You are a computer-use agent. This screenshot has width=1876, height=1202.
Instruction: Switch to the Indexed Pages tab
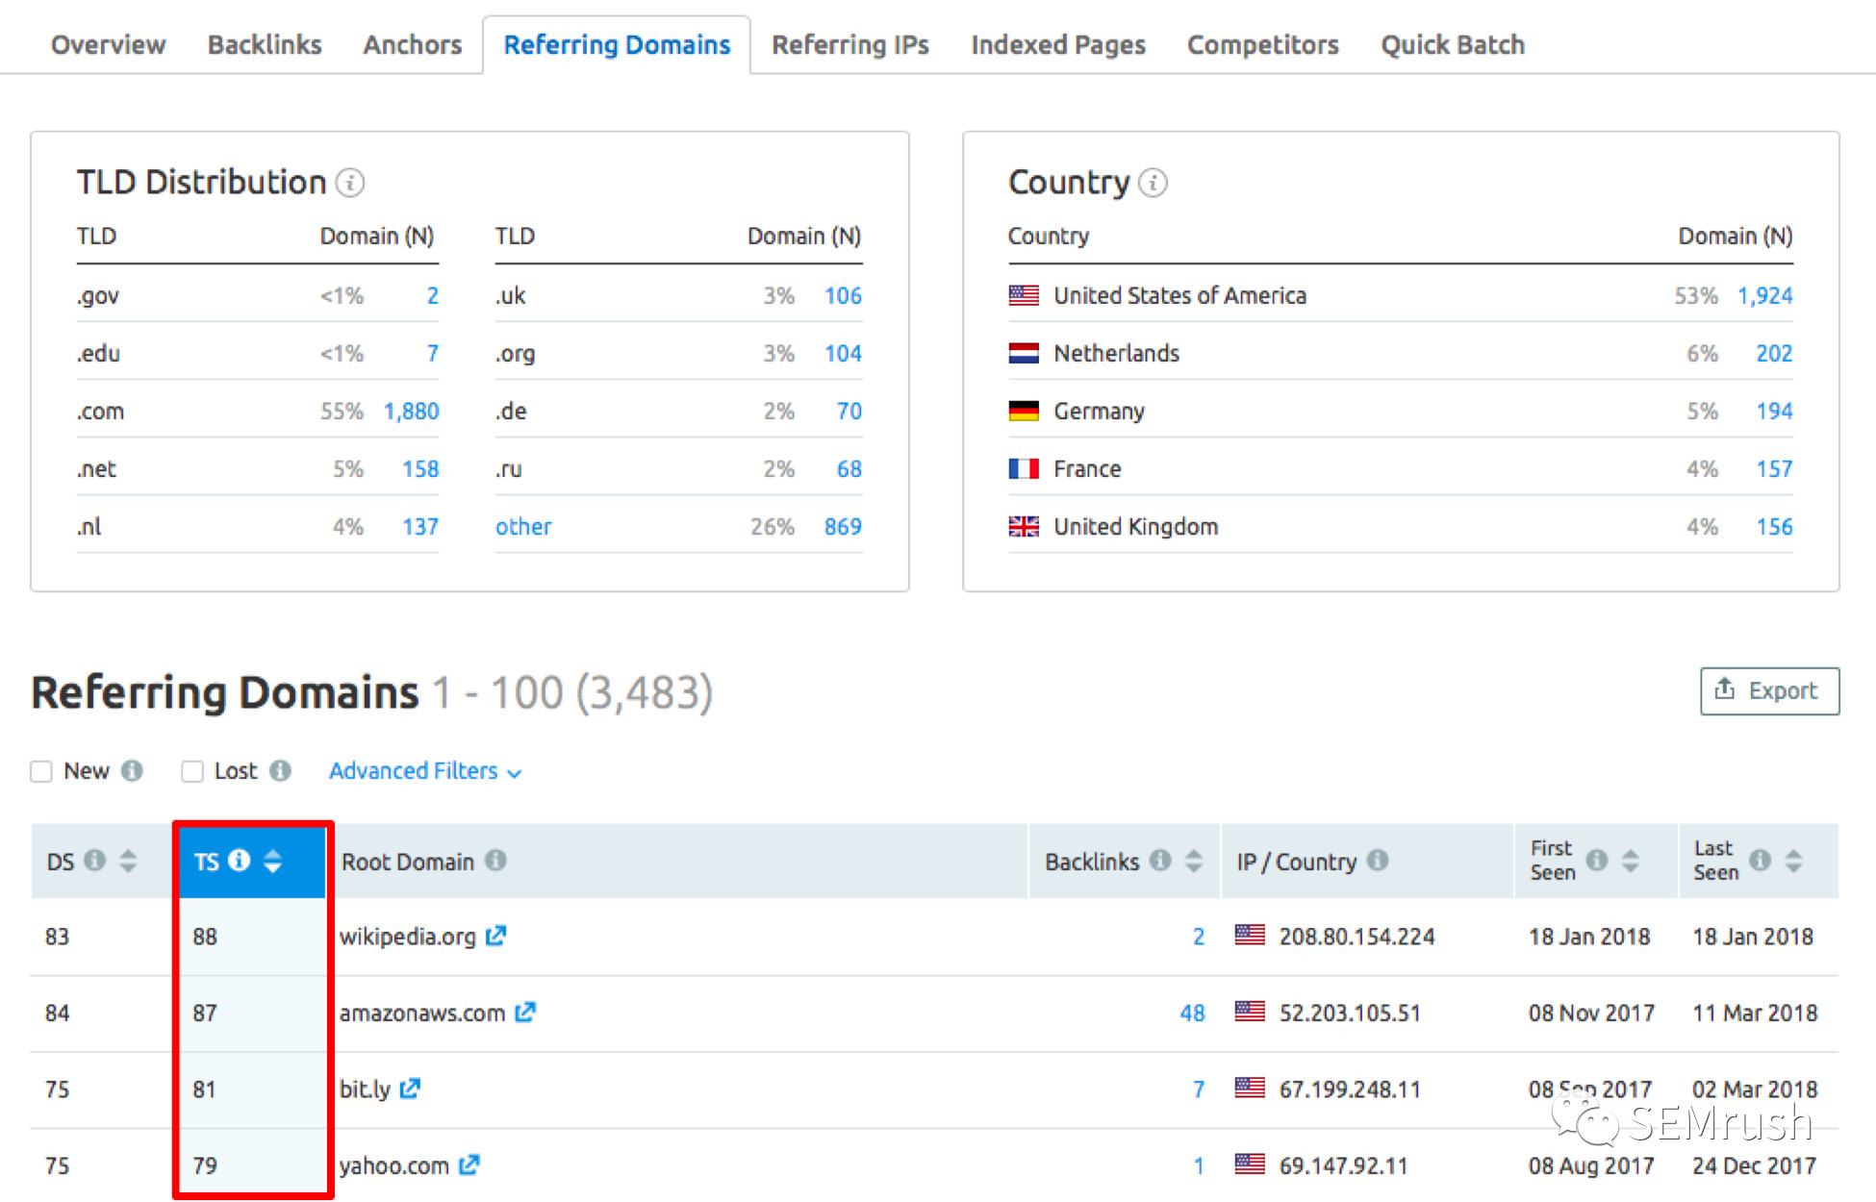[x=1058, y=44]
